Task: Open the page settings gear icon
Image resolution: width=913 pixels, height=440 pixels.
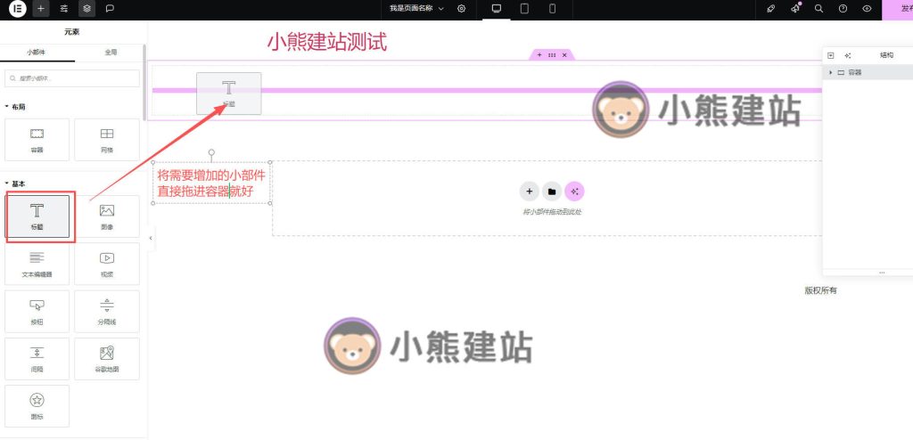Action: tap(462, 8)
